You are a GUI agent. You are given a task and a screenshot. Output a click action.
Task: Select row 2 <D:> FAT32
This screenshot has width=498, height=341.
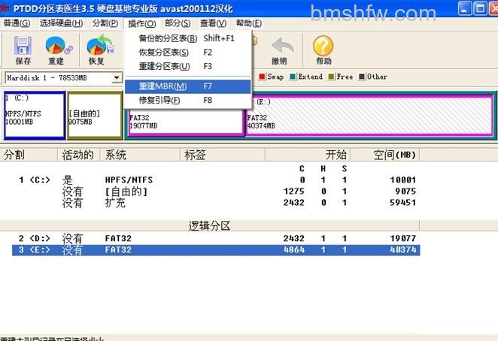[x=216, y=238]
